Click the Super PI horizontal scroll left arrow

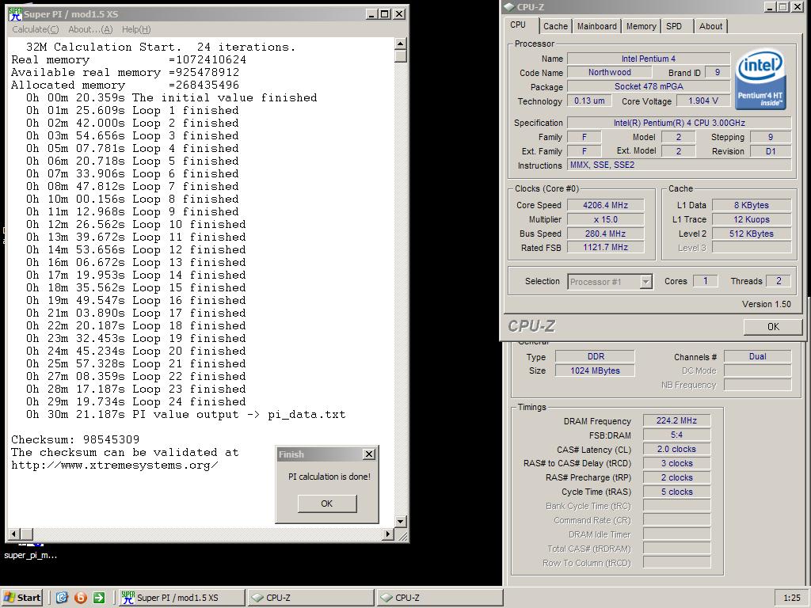click(14, 534)
